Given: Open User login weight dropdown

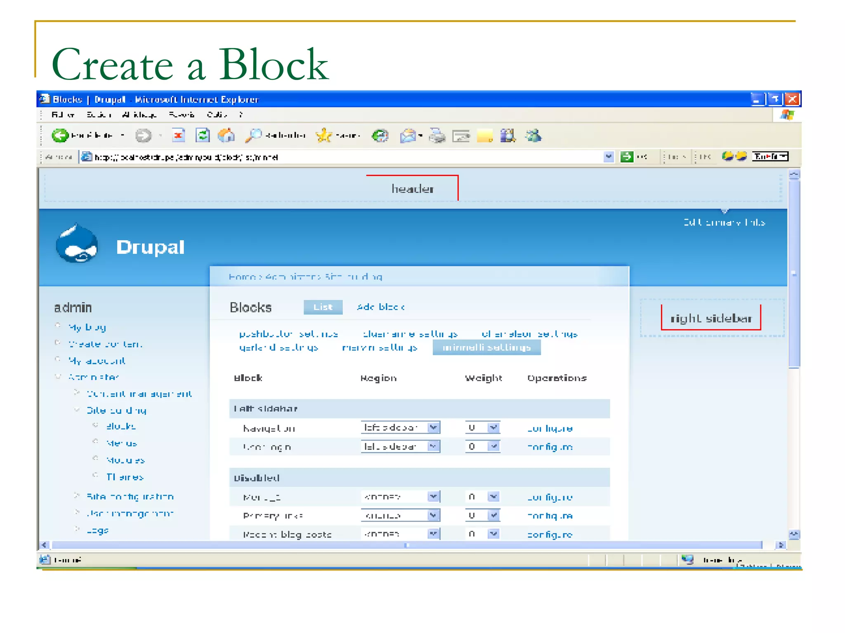Looking at the screenshot, I should pos(493,446).
